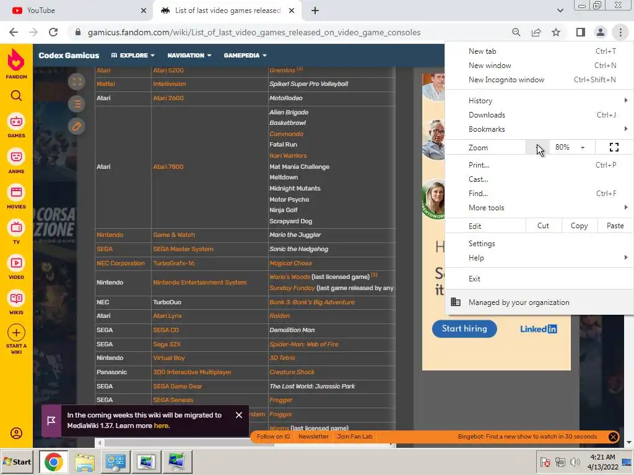Select New Incognito window
634x475 pixels.
pos(539,80)
